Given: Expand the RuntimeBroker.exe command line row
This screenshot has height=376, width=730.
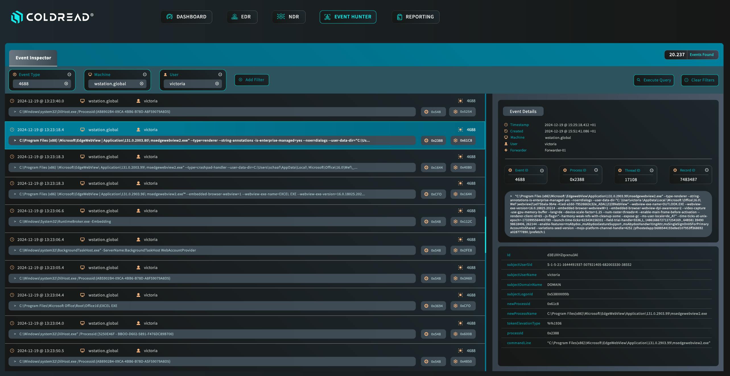Looking at the screenshot, I should [15, 222].
